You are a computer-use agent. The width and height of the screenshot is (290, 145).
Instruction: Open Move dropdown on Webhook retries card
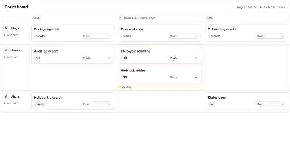click(x=183, y=78)
